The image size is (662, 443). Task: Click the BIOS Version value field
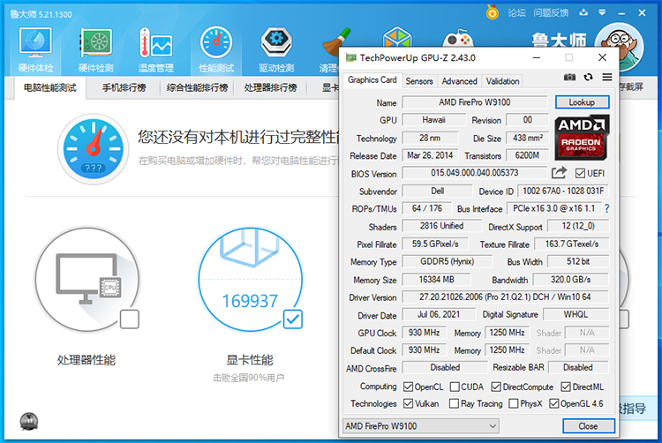pos(475,173)
